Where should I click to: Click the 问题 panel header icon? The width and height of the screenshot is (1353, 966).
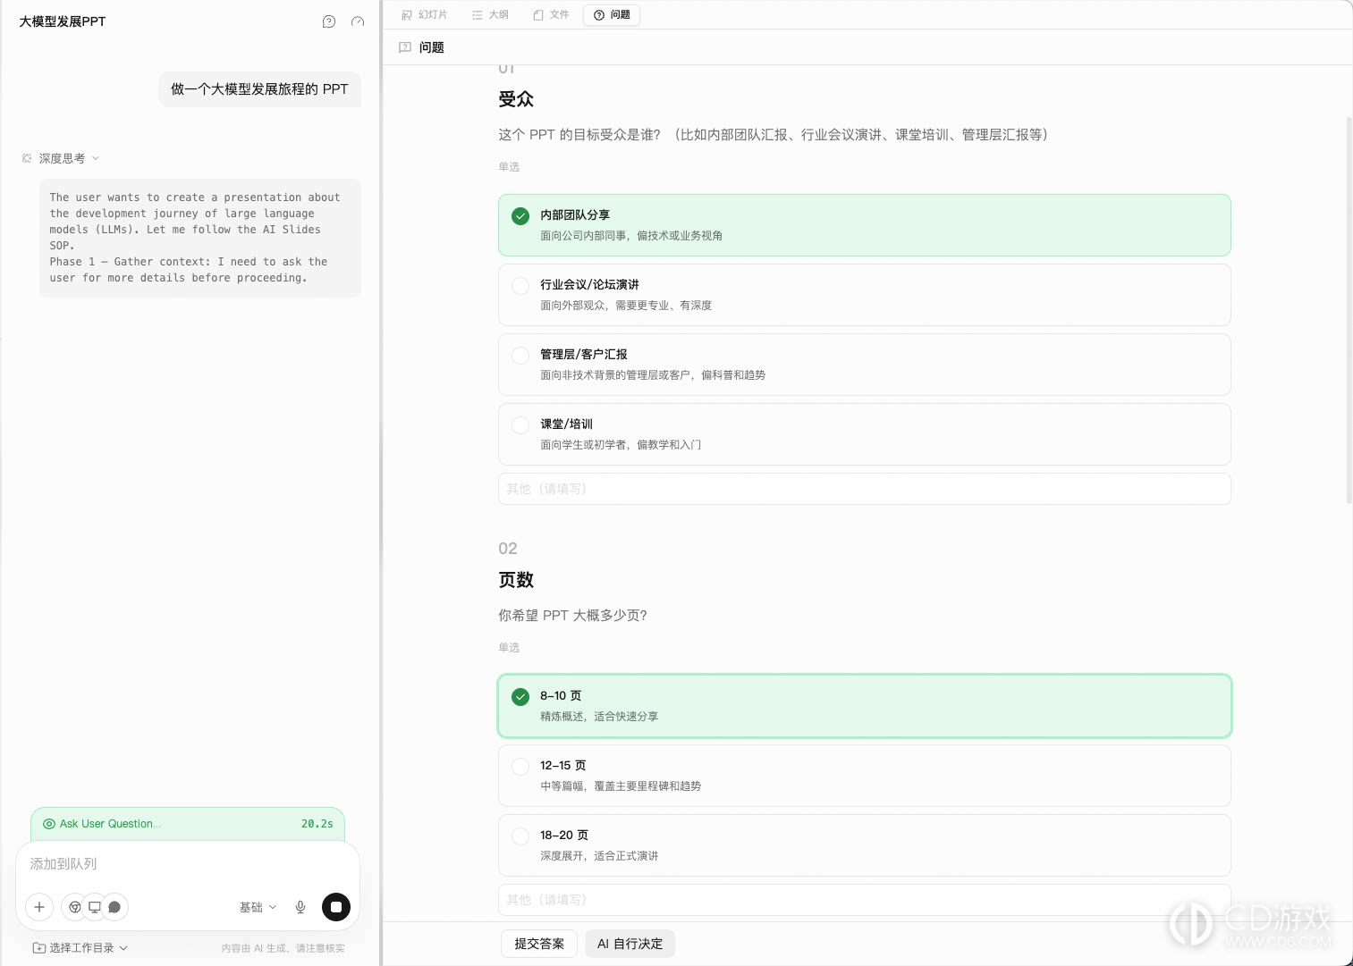[405, 47]
